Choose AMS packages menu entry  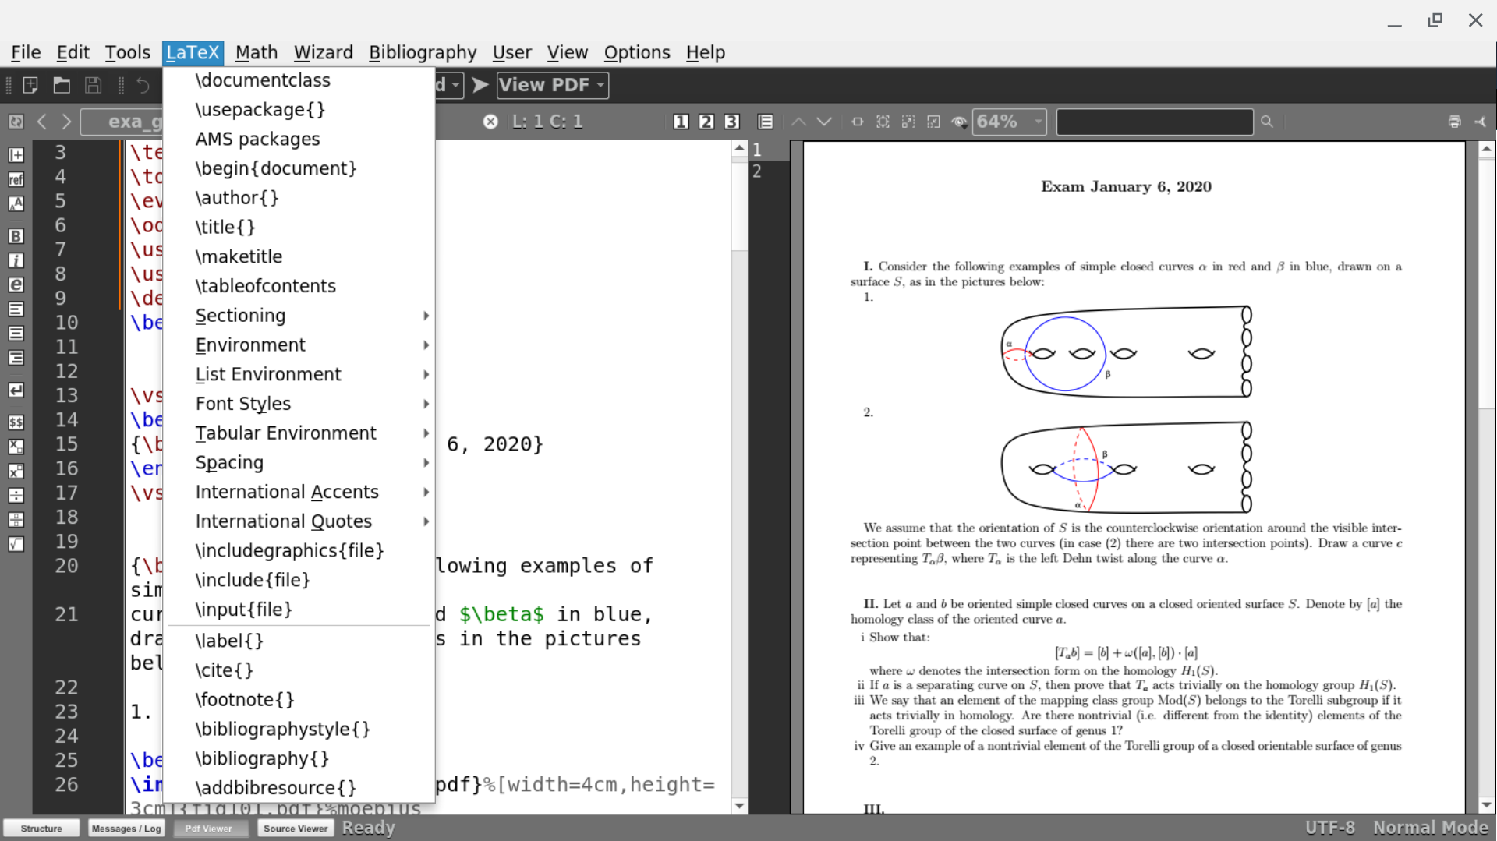301,140
